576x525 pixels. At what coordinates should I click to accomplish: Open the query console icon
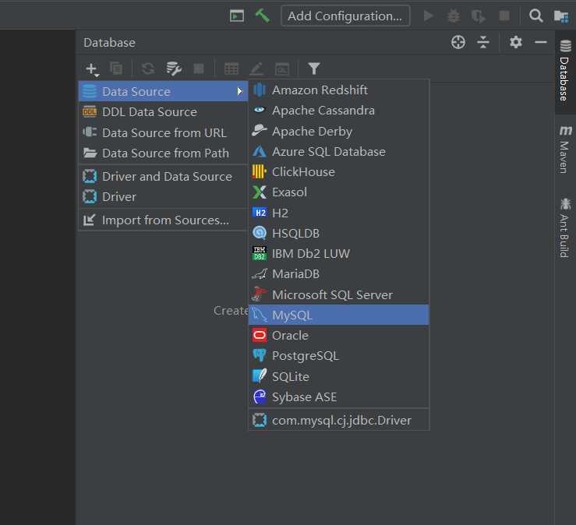pyautogui.click(x=282, y=69)
